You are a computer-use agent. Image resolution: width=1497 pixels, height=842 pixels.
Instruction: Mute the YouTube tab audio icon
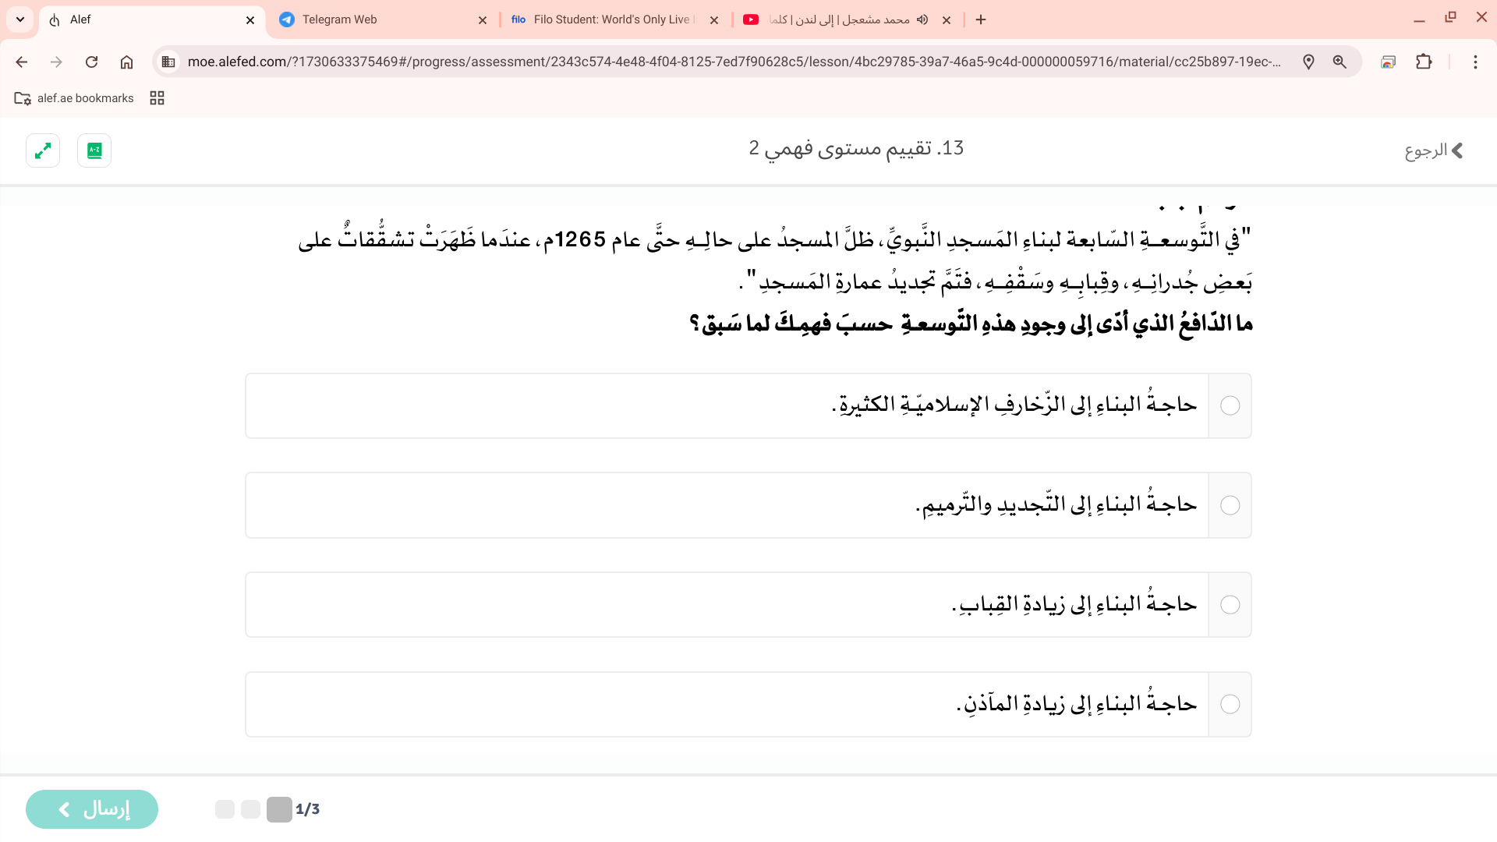[922, 19]
